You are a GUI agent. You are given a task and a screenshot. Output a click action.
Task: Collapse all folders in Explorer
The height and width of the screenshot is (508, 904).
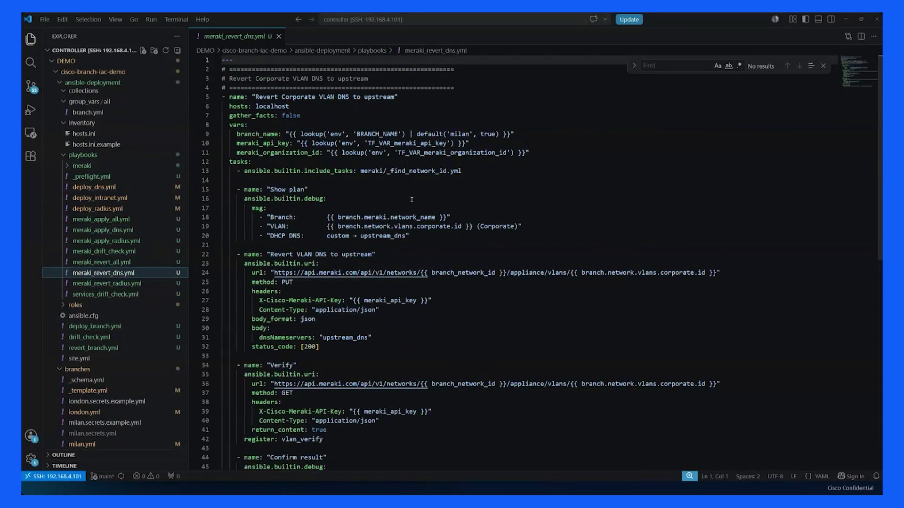(178, 50)
